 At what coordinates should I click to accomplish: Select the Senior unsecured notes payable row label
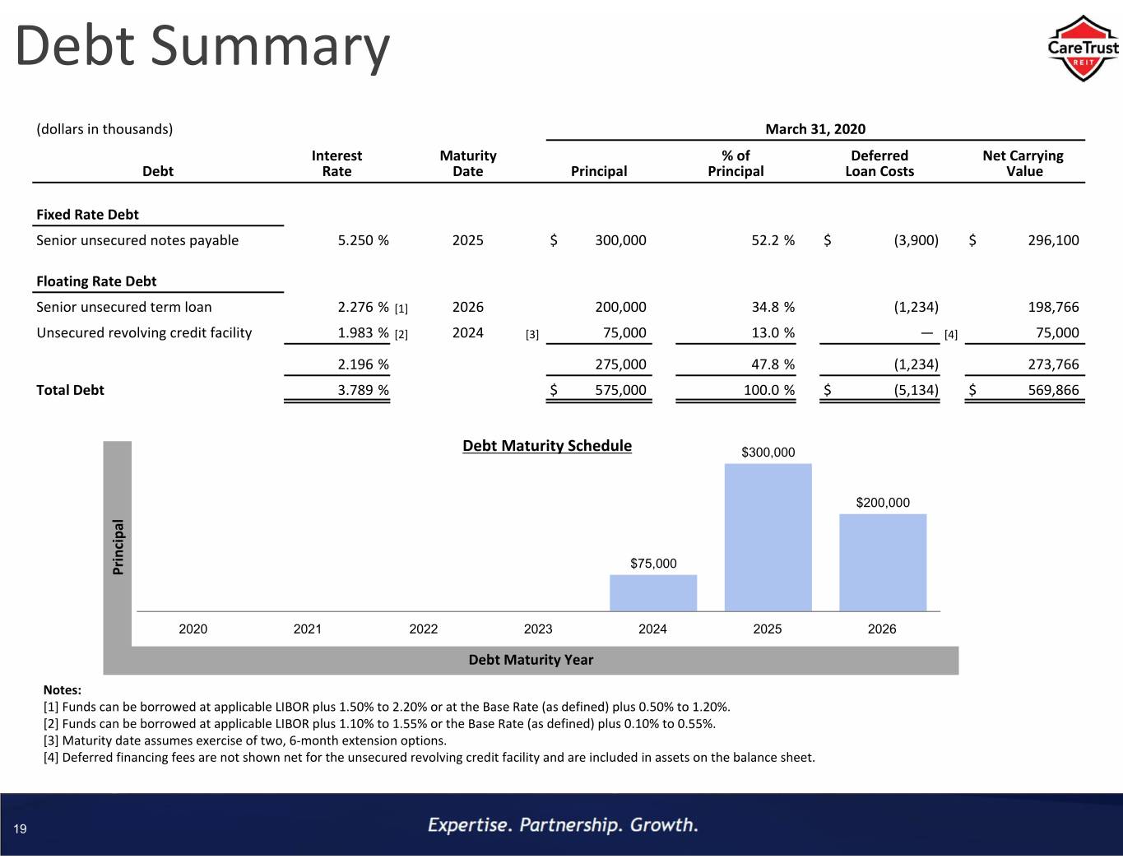[137, 240]
